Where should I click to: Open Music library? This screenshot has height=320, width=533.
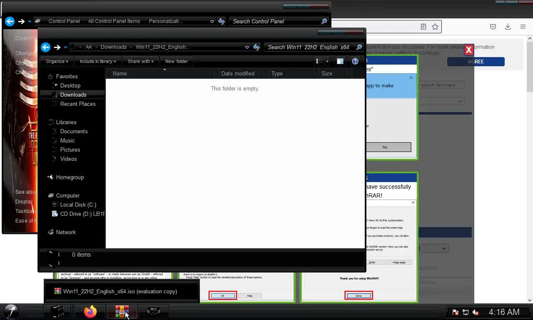click(x=67, y=140)
